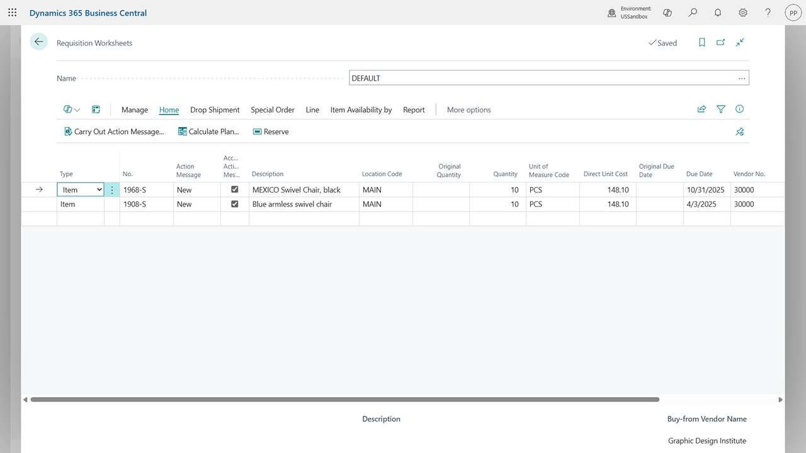The width and height of the screenshot is (806, 453).
Task: Click the Calculate Plan button
Action: click(x=208, y=131)
